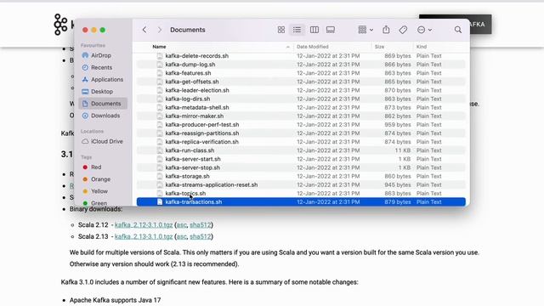Click the file icon beside kafka-run-class.sh
The image size is (544, 306).
point(160,150)
